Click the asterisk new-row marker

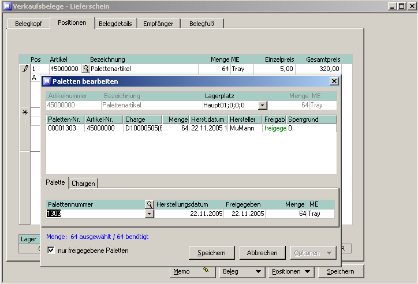coord(25,113)
